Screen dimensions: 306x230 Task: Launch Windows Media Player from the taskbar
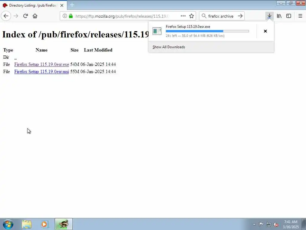coord(45,224)
